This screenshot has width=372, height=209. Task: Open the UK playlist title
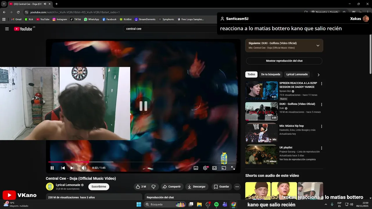(x=286, y=147)
